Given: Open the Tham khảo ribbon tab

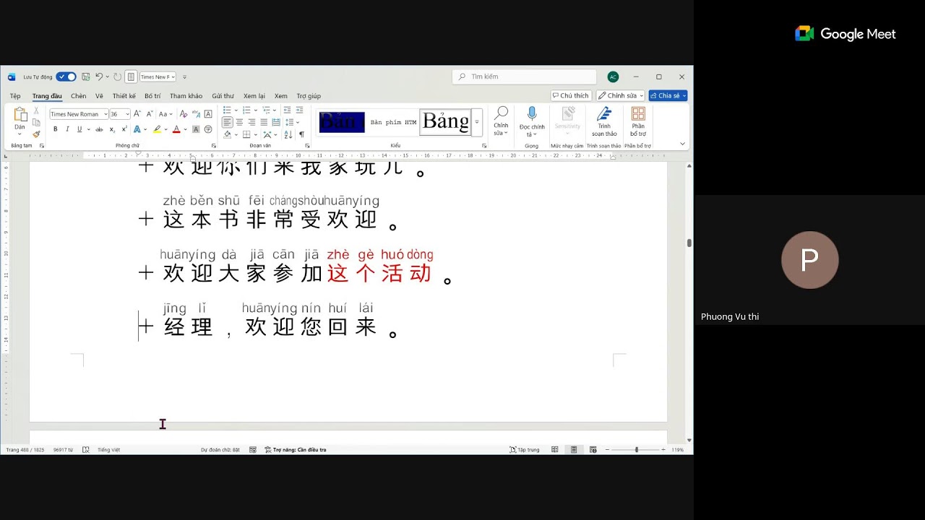Looking at the screenshot, I should point(186,96).
